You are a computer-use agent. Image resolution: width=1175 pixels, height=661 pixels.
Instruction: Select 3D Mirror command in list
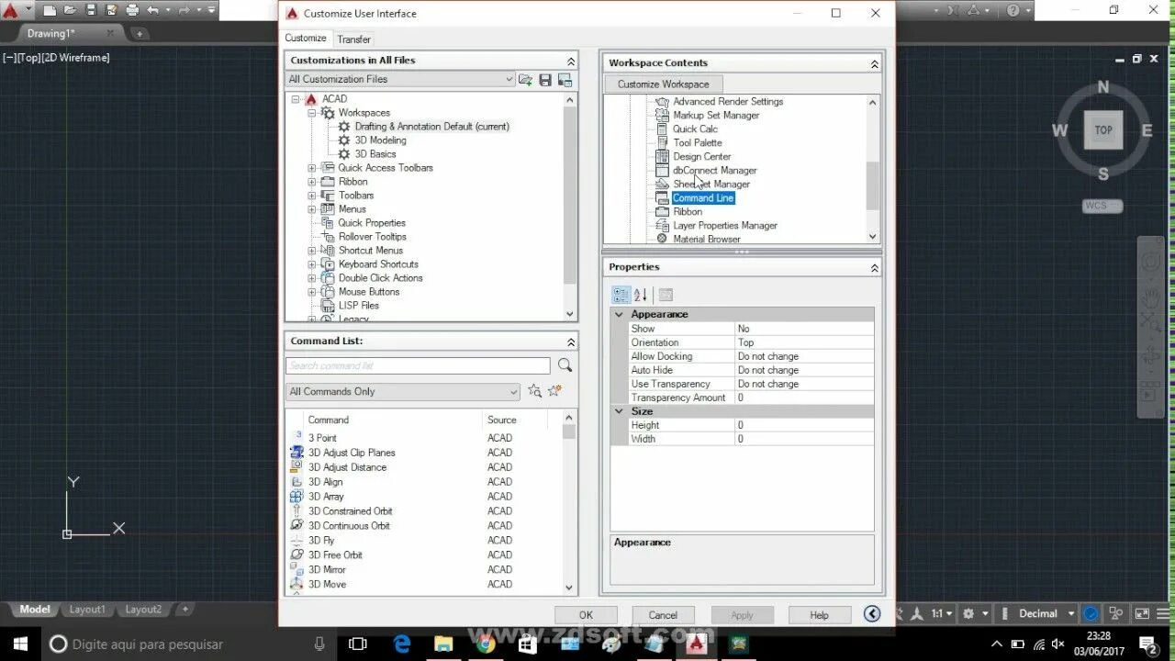327,570
